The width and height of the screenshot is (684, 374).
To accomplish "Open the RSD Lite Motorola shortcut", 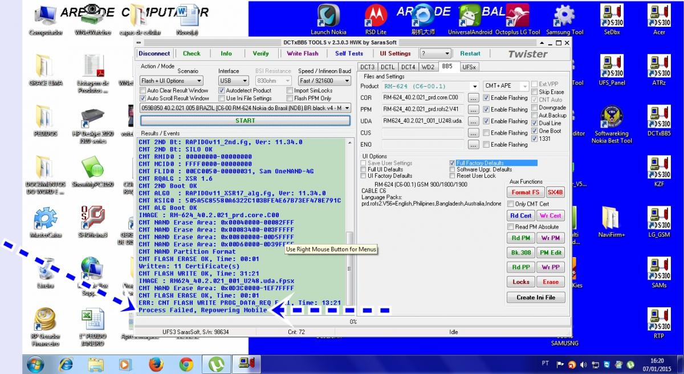I will click(376, 19).
